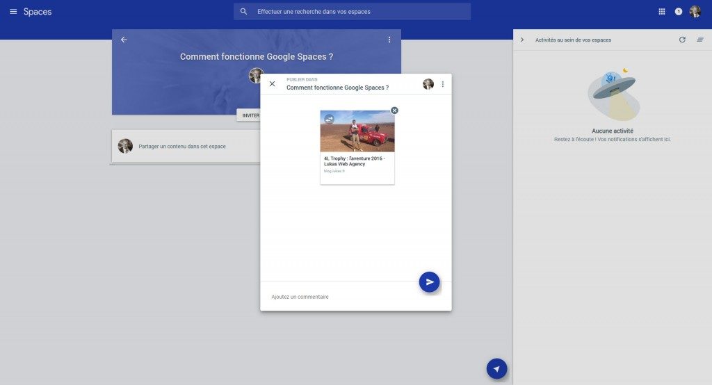Open the notifications badge counter
This screenshot has height=385, width=712.
tap(679, 11)
